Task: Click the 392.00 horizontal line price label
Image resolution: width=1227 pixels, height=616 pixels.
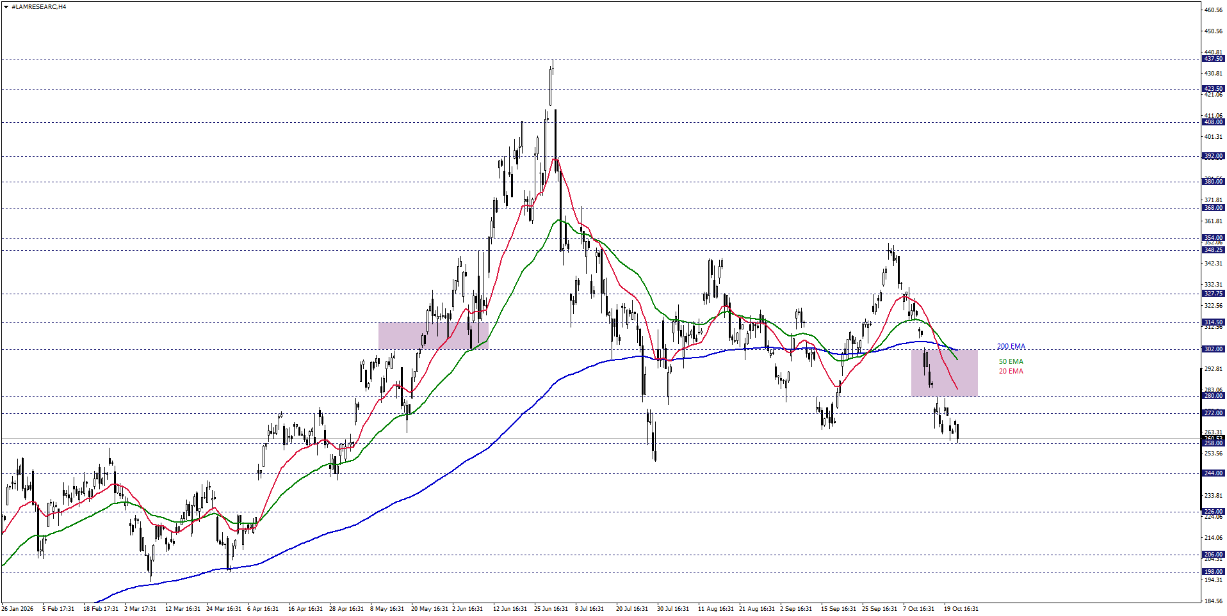Action: [1213, 156]
